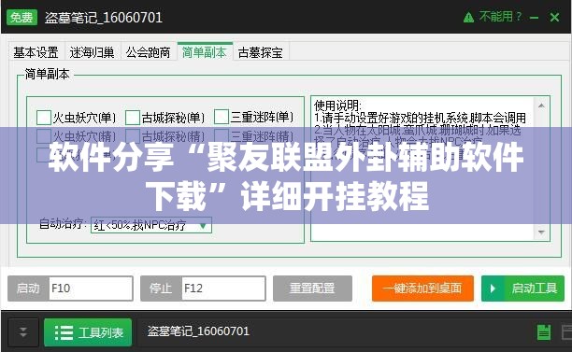Click the 停止 label button

(x=161, y=289)
